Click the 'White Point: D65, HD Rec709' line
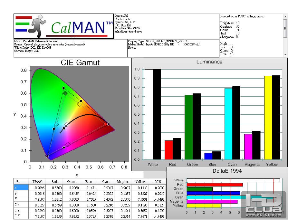The width and height of the screenshot is (288, 220). coord(33,48)
